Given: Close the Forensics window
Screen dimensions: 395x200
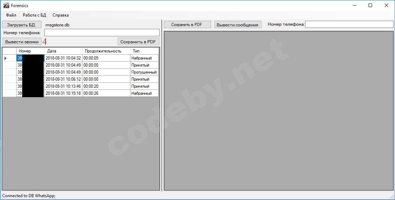Looking at the screenshot, I should point(387,5).
